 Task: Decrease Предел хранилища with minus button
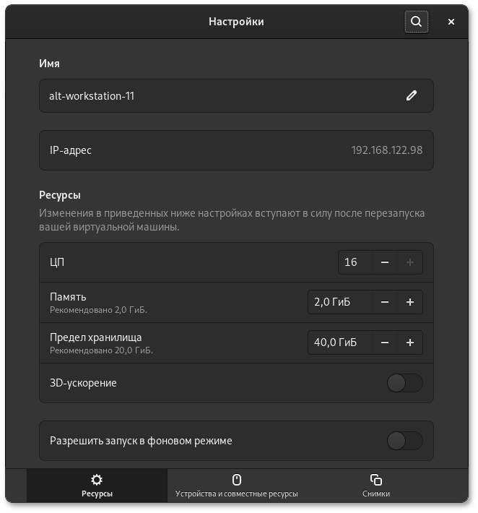385,342
